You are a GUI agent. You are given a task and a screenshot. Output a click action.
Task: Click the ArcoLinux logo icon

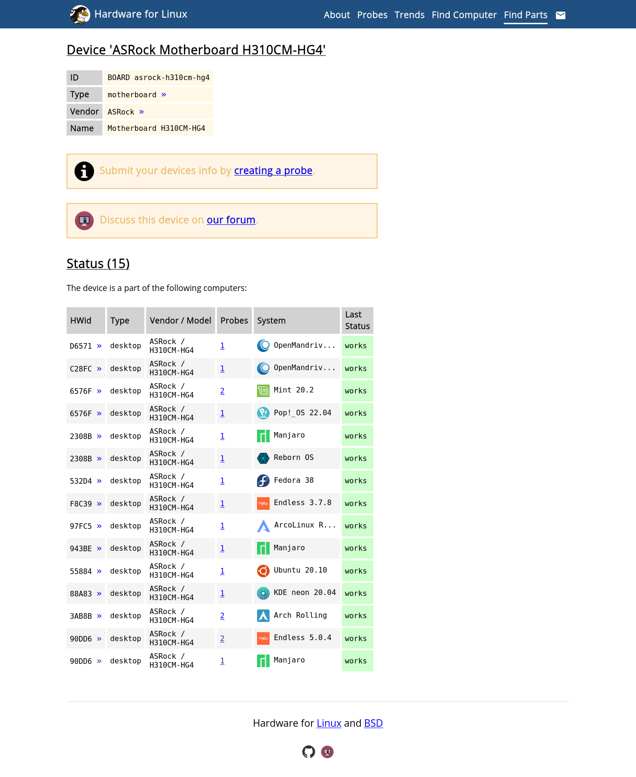[263, 526]
